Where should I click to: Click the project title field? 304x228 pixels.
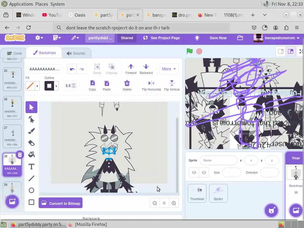click(x=100, y=38)
